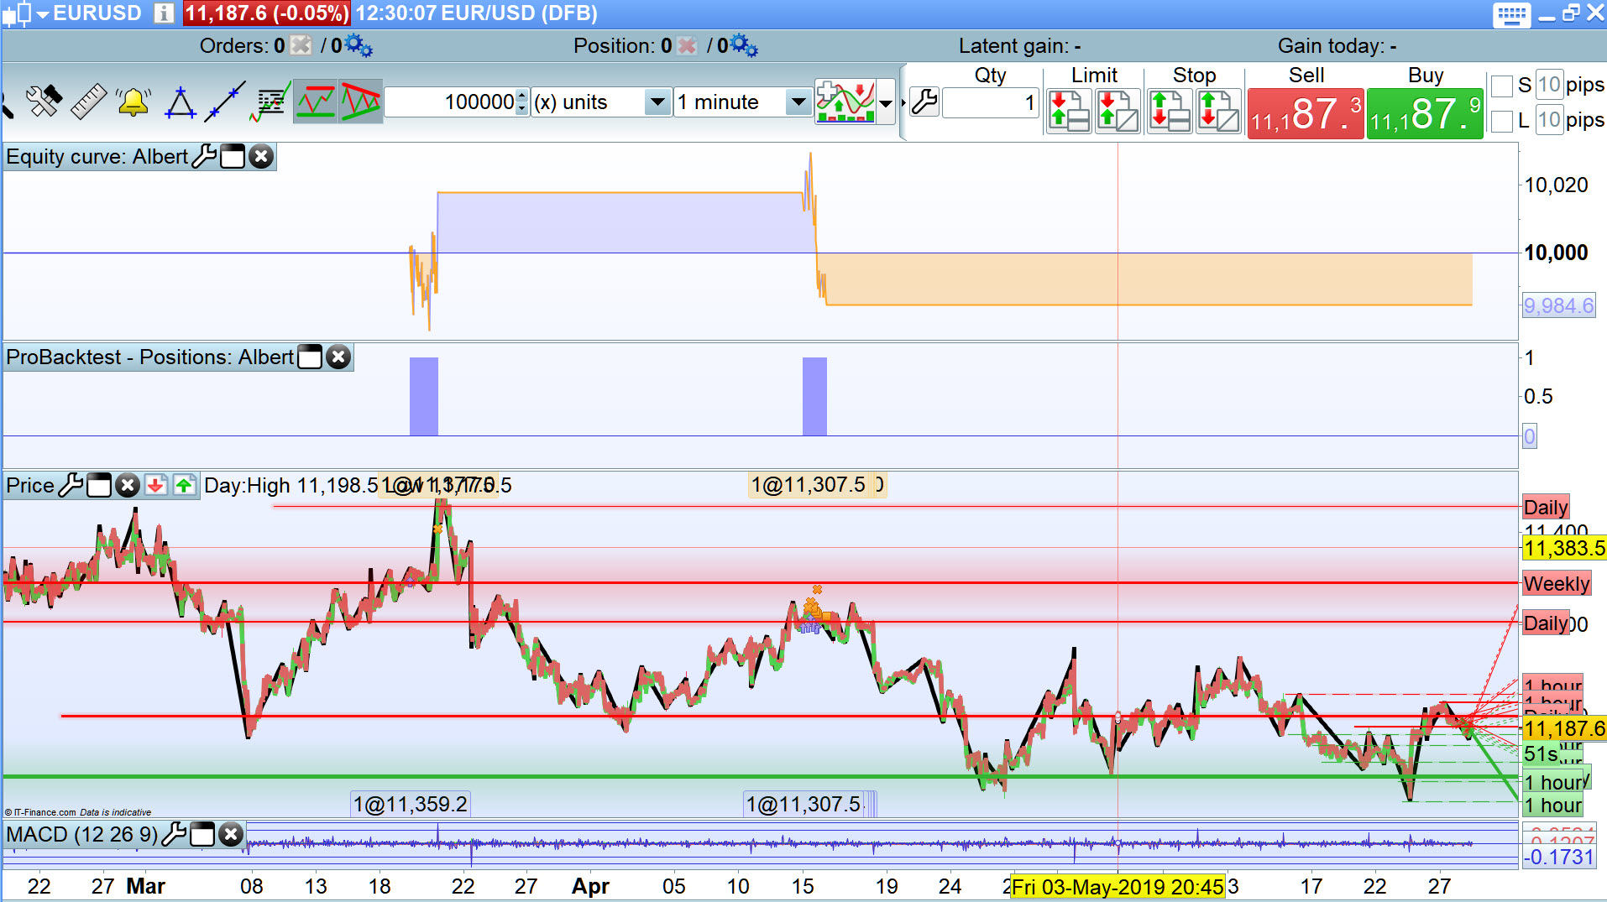Maximize the Price chart panel
Screen dimensions: 1607x902
[x=99, y=485]
